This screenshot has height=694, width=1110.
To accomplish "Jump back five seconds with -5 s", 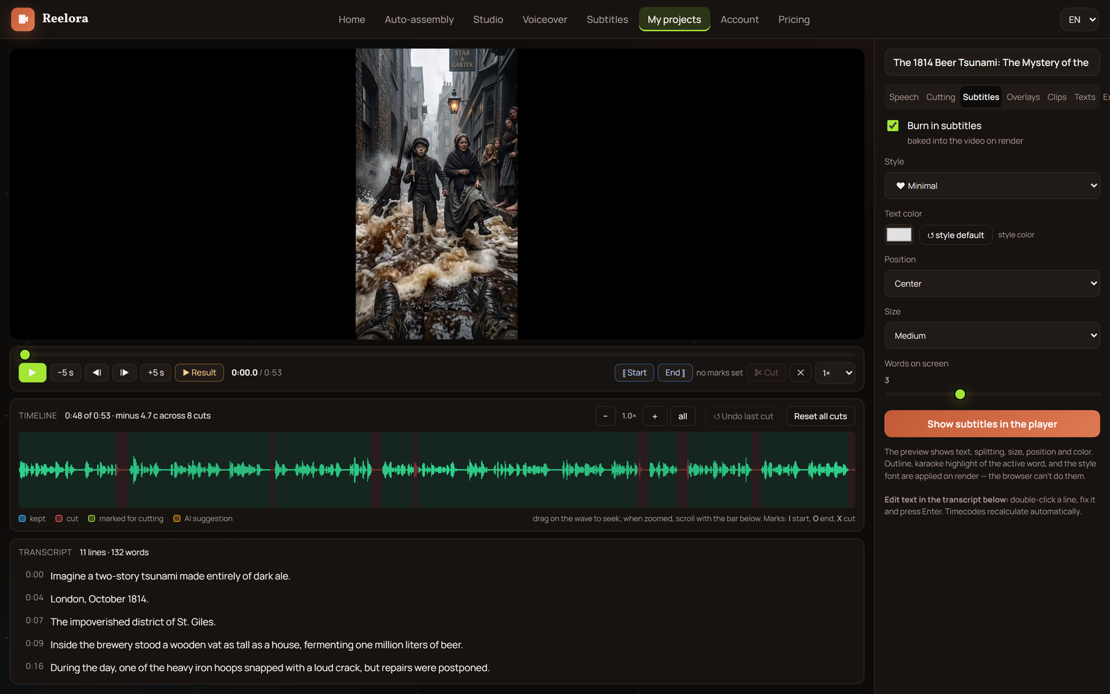I will pos(66,373).
